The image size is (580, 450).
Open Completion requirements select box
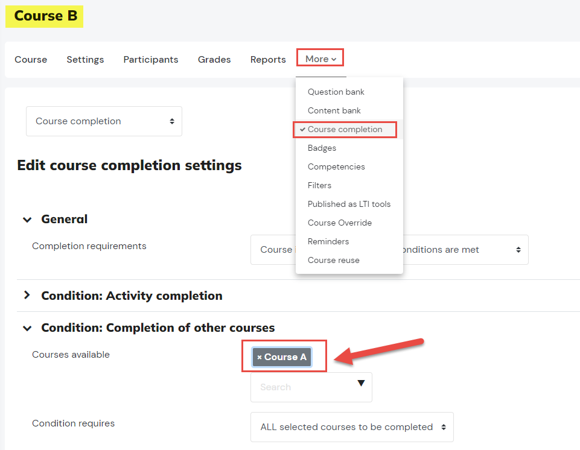tap(389, 250)
